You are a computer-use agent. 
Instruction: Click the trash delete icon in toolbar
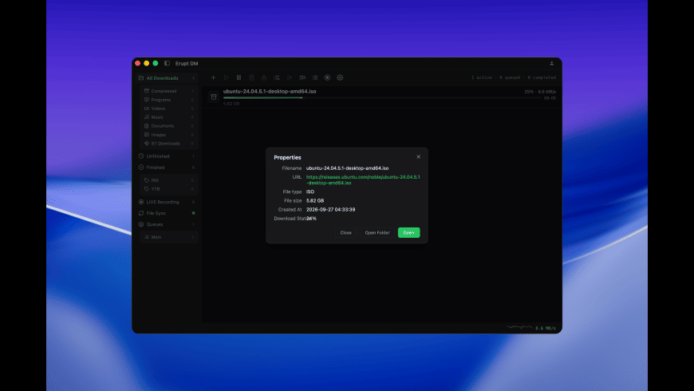[x=251, y=77]
